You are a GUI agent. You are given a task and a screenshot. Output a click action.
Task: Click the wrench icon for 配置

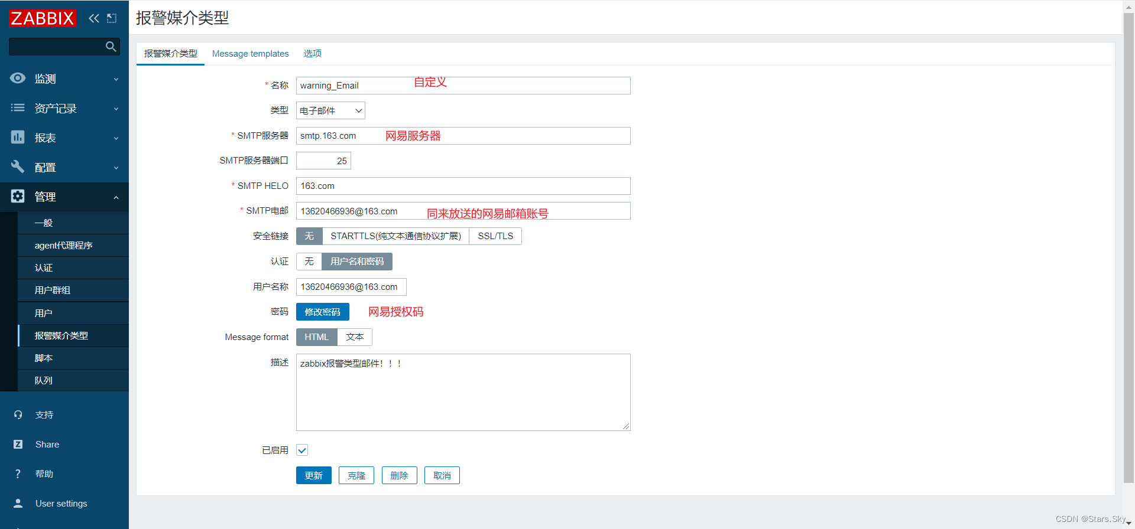coord(18,167)
